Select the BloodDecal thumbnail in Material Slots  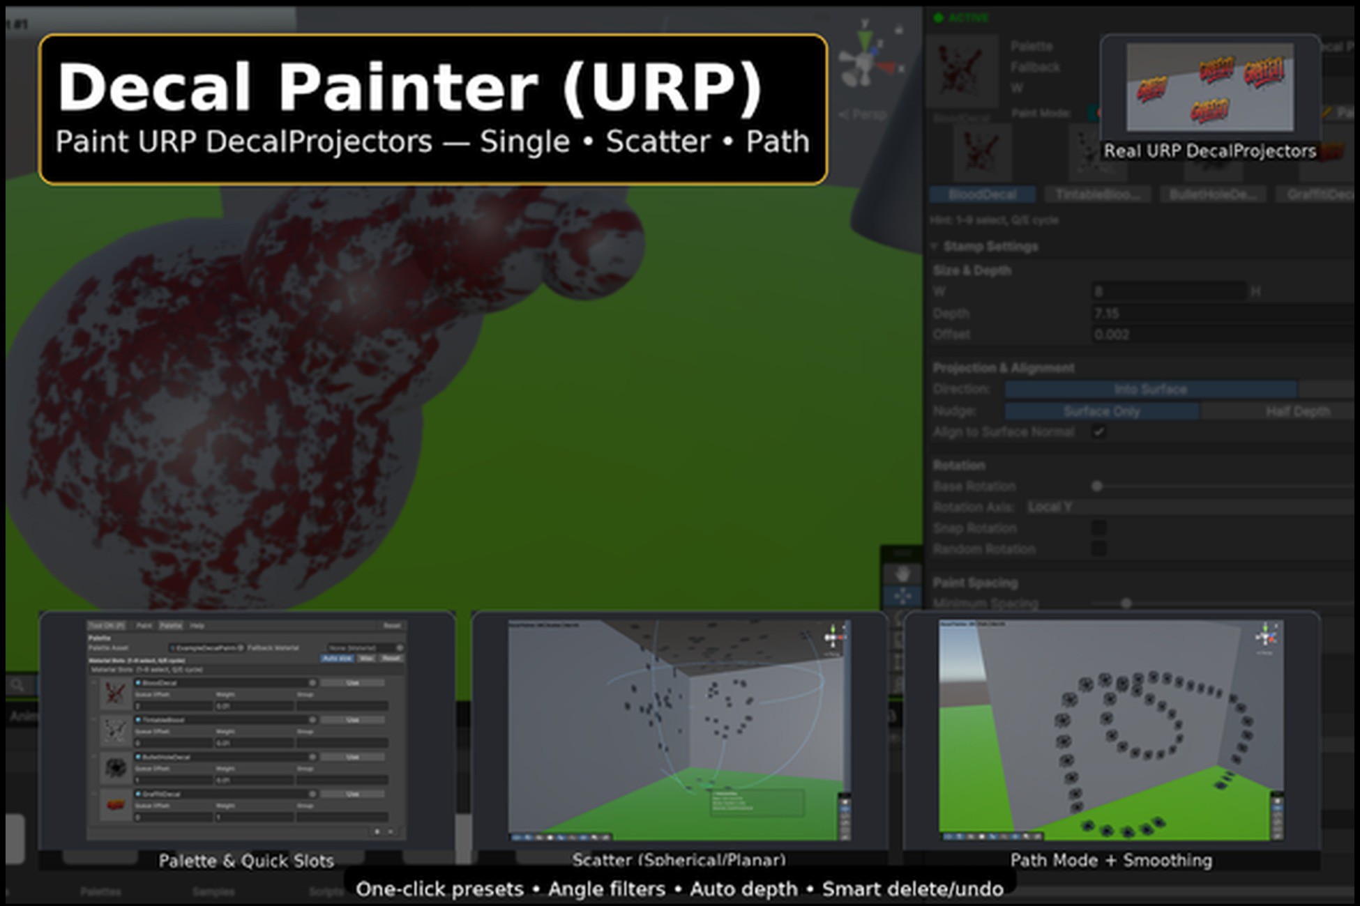(115, 695)
